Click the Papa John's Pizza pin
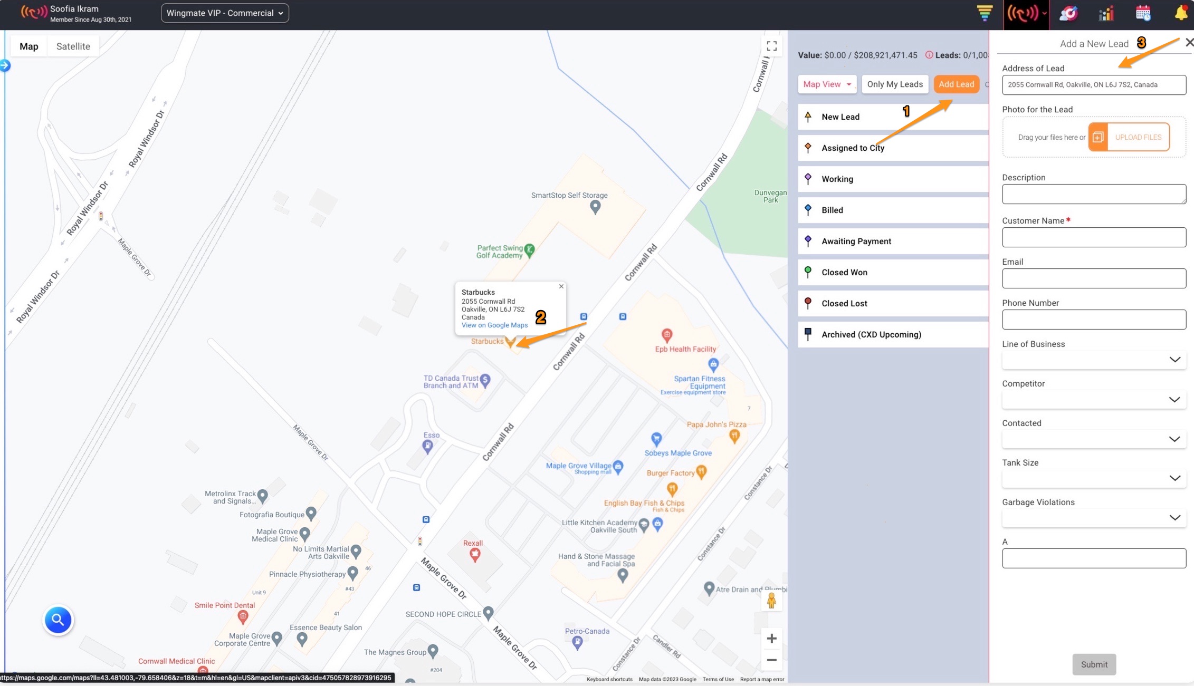 pyautogui.click(x=734, y=436)
